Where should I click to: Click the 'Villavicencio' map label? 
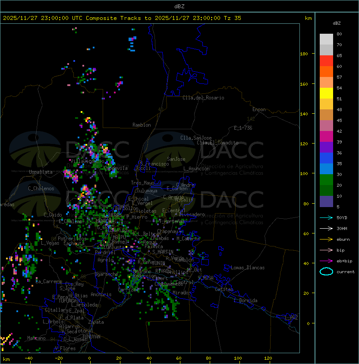point(87,161)
